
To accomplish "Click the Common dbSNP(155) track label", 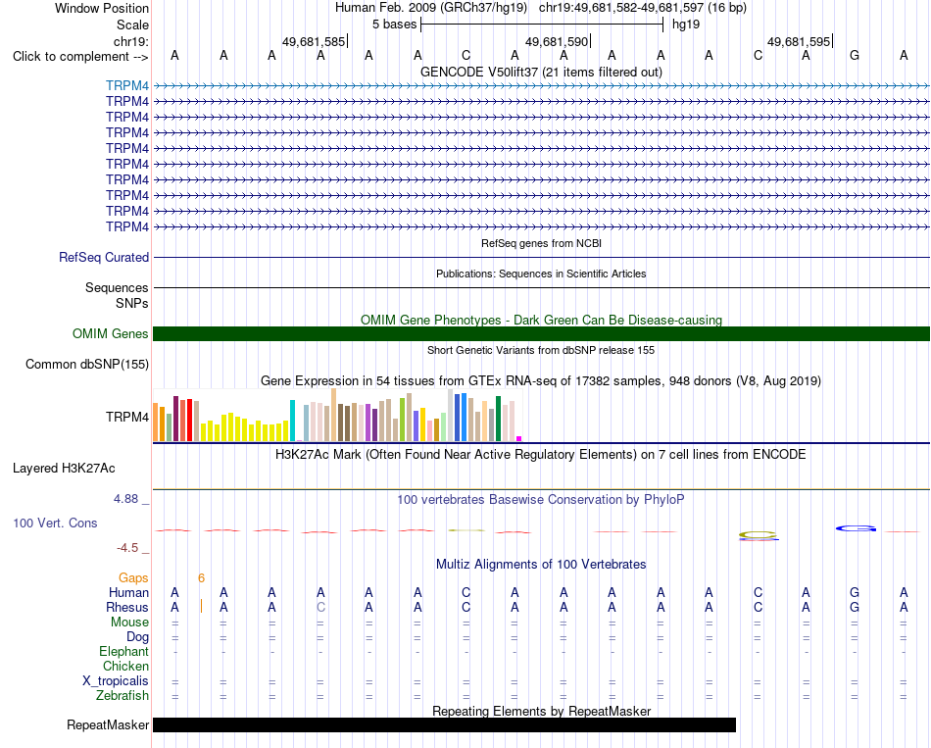I will click(87, 365).
